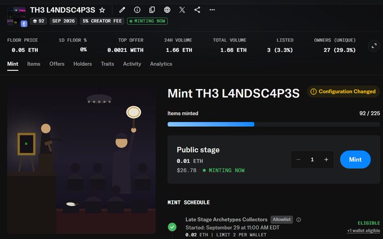Open the website globe icon
Screen dimensions: 383x239
(167, 10)
